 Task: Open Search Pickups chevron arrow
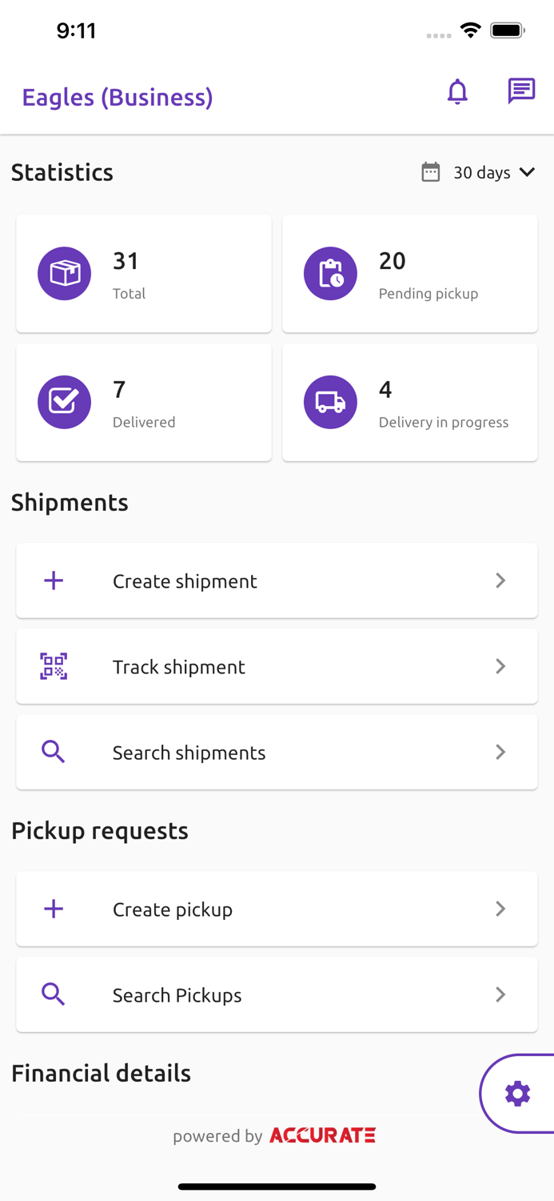[500, 994]
